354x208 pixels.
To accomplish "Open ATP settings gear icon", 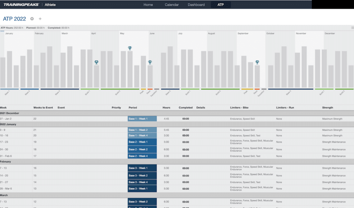I will coord(32,19).
